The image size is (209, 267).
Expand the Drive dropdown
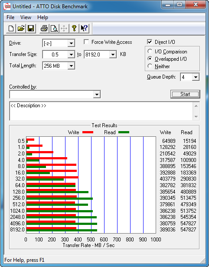(71, 43)
